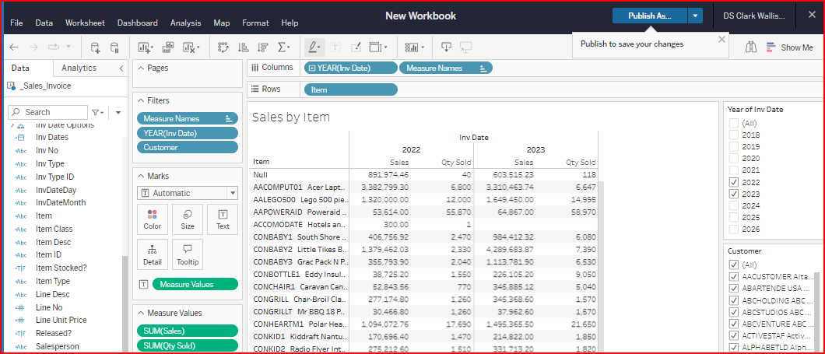Check the 2021 year filter checkbox

(733, 170)
